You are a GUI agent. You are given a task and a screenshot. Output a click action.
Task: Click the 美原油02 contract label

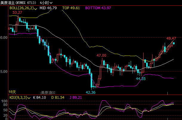tap(48, 93)
